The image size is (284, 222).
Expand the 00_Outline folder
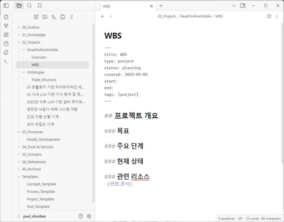point(19,27)
